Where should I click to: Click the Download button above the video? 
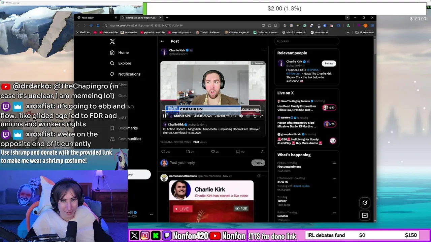tap(258, 63)
